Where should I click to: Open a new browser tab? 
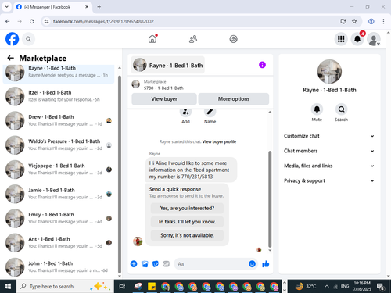click(99, 7)
